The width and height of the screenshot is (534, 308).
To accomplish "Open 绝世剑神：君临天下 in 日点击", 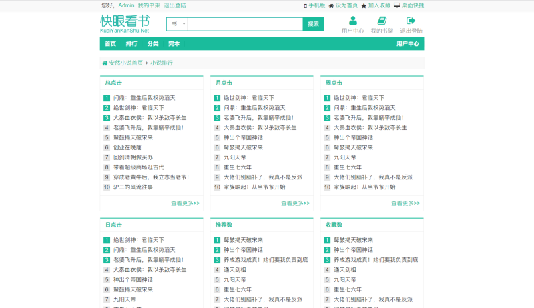I will [x=139, y=240].
